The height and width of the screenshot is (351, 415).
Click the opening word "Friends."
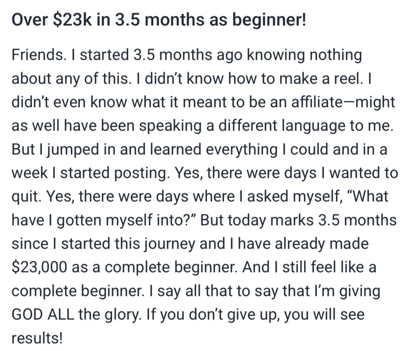pyautogui.click(x=34, y=55)
